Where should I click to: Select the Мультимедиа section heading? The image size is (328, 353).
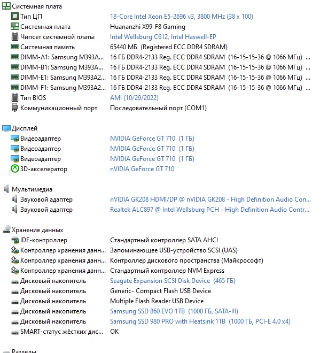pyautogui.click(x=32, y=189)
